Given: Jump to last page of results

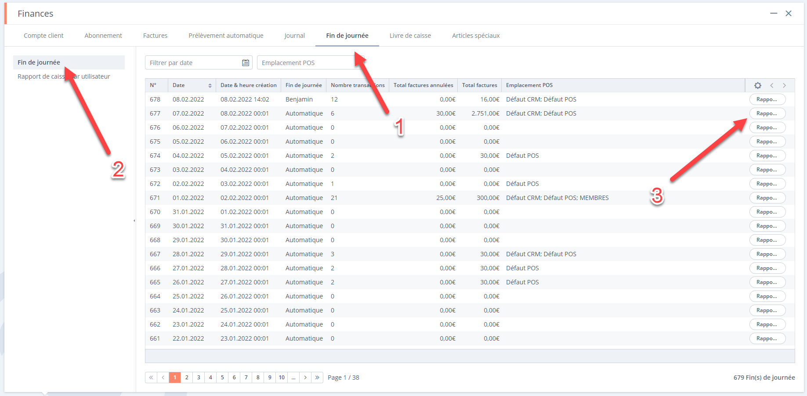Looking at the screenshot, I should (x=317, y=378).
